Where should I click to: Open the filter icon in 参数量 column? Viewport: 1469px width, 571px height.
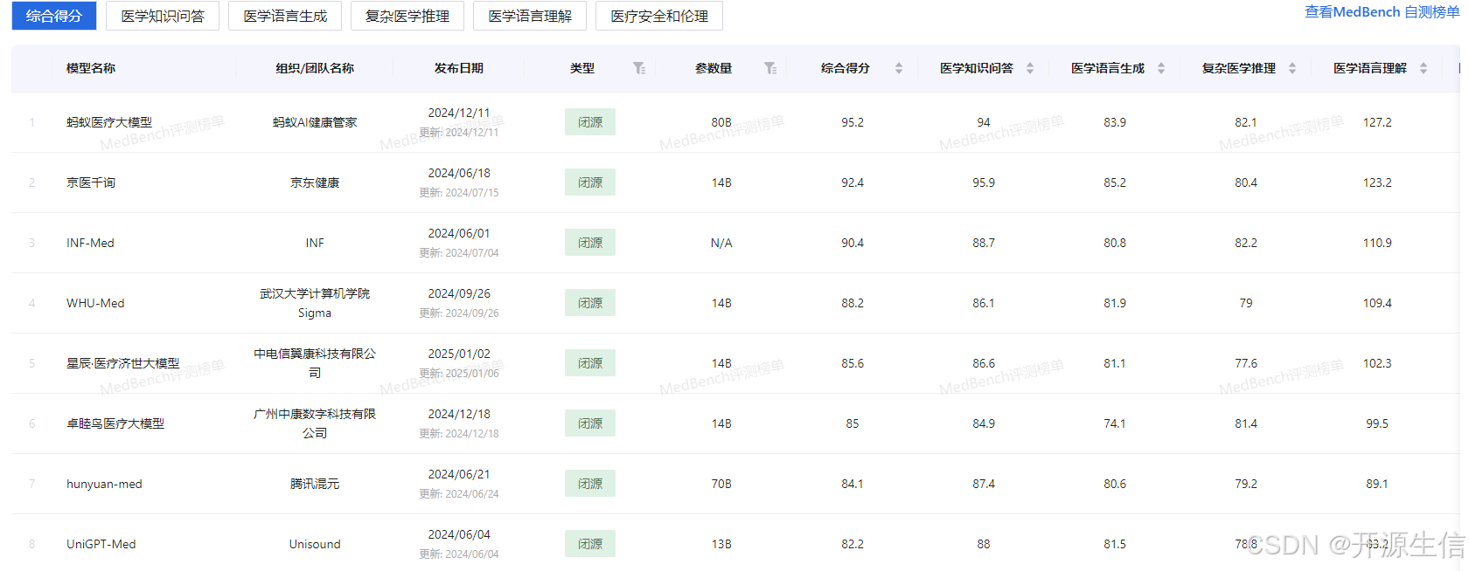[x=770, y=68]
